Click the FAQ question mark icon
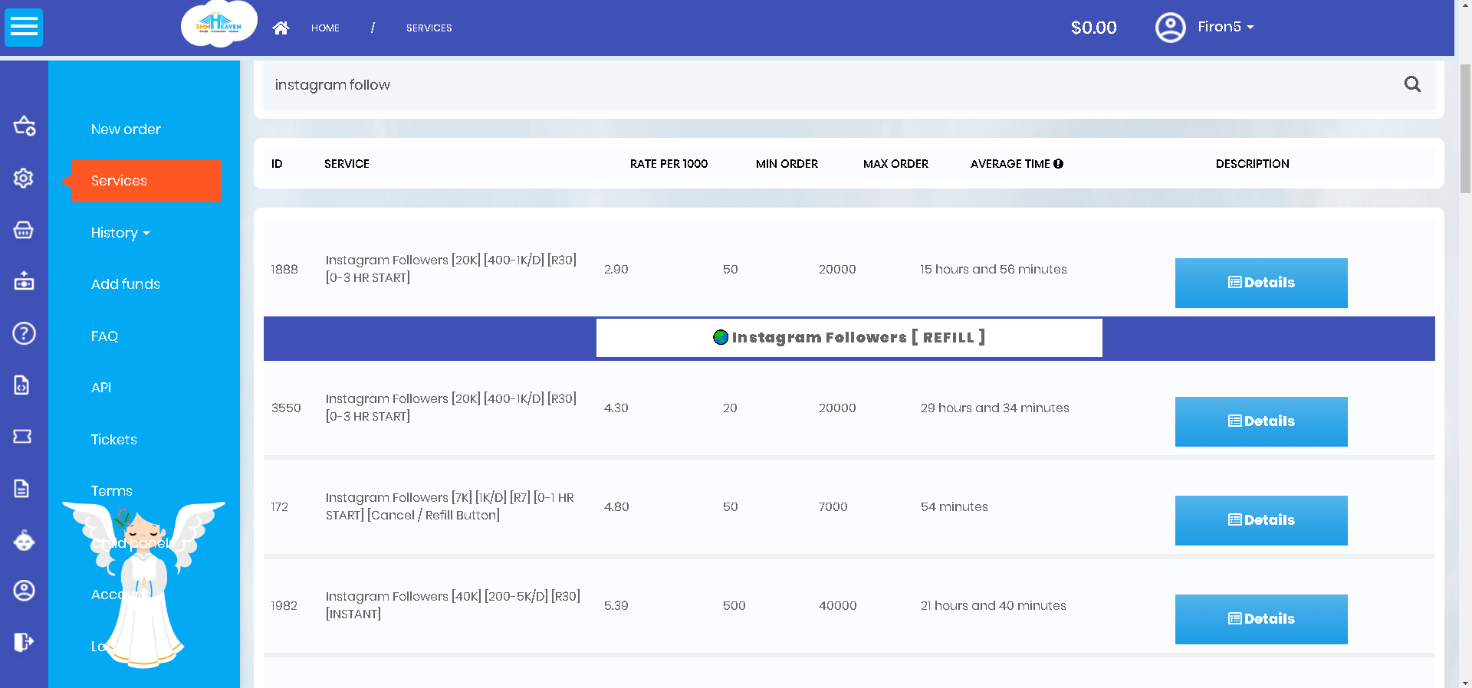Viewport: 1472px width, 688px height. (x=24, y=333)
